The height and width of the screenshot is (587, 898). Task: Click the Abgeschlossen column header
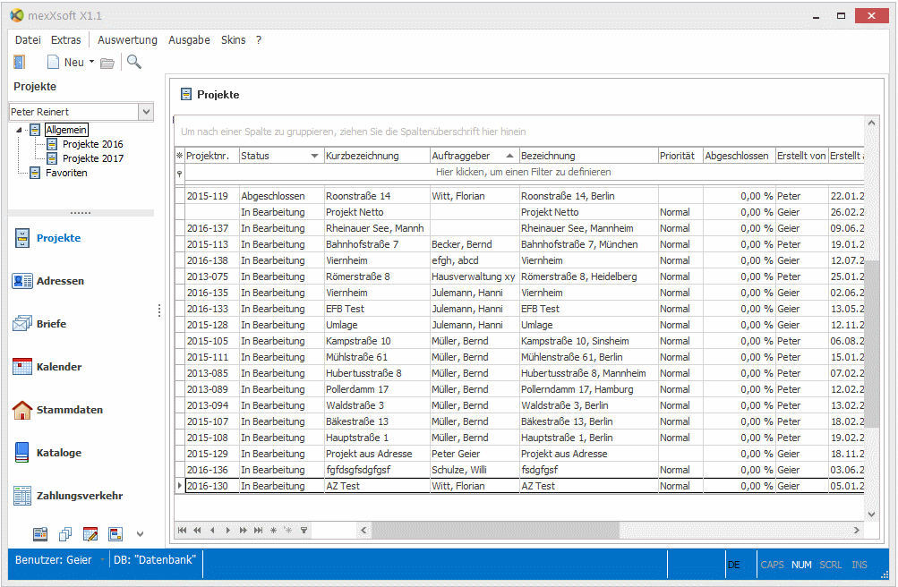tap(740, 156)
